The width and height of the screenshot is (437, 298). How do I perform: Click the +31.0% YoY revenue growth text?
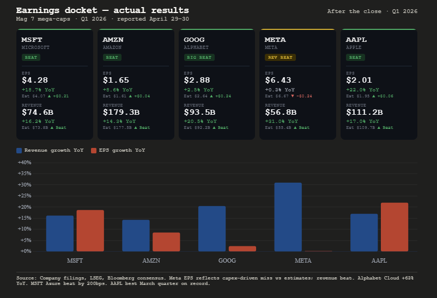pos(282,121)
